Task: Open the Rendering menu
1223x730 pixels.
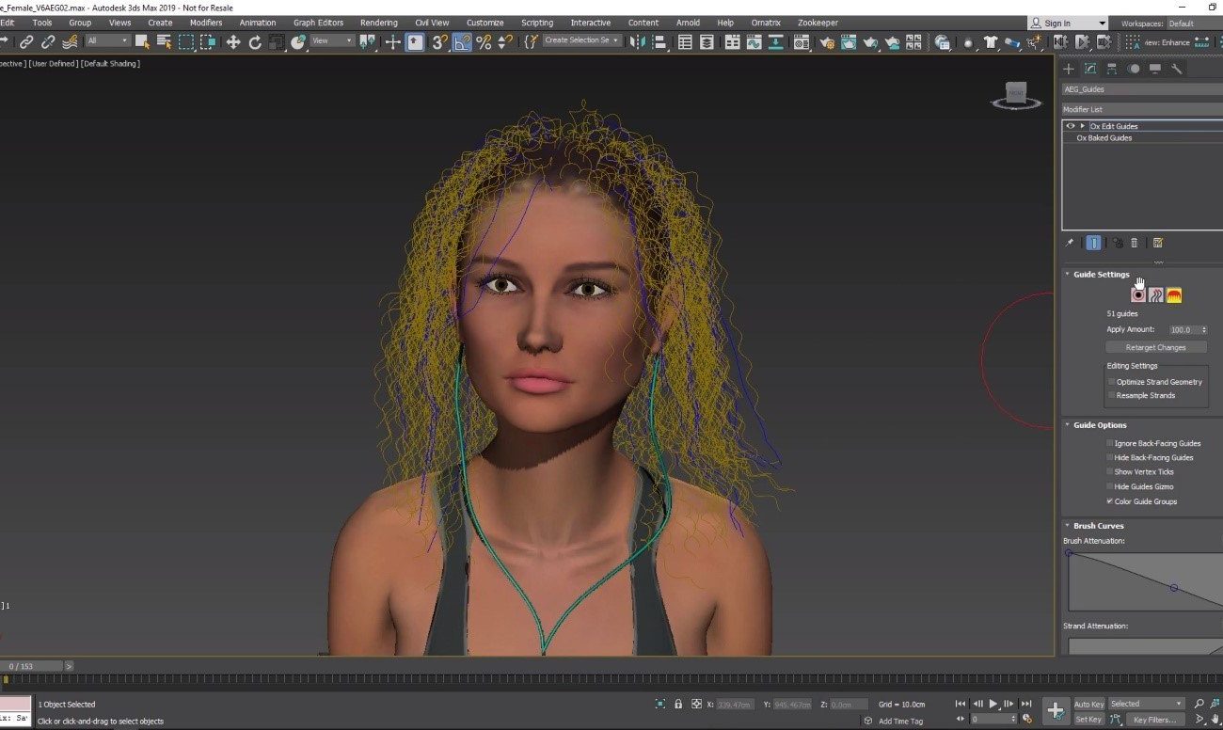Action: pos(379,23)
